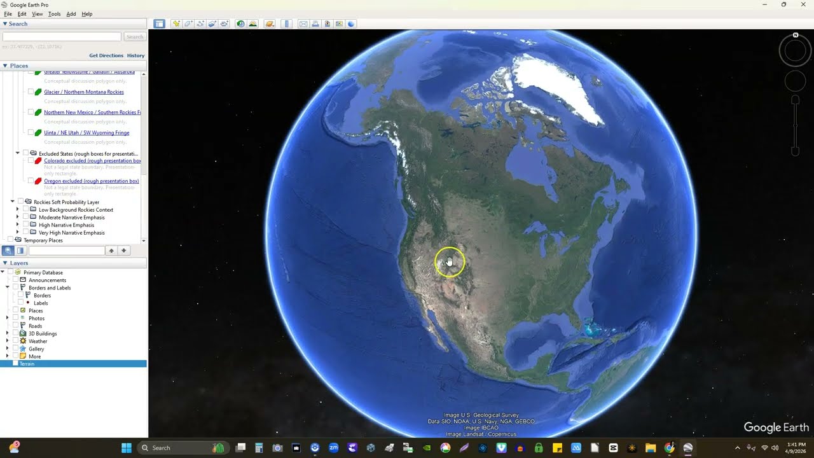This screenshot has width=814, height=458.
Task: Click the search text input field
Action: pos(62,37)
